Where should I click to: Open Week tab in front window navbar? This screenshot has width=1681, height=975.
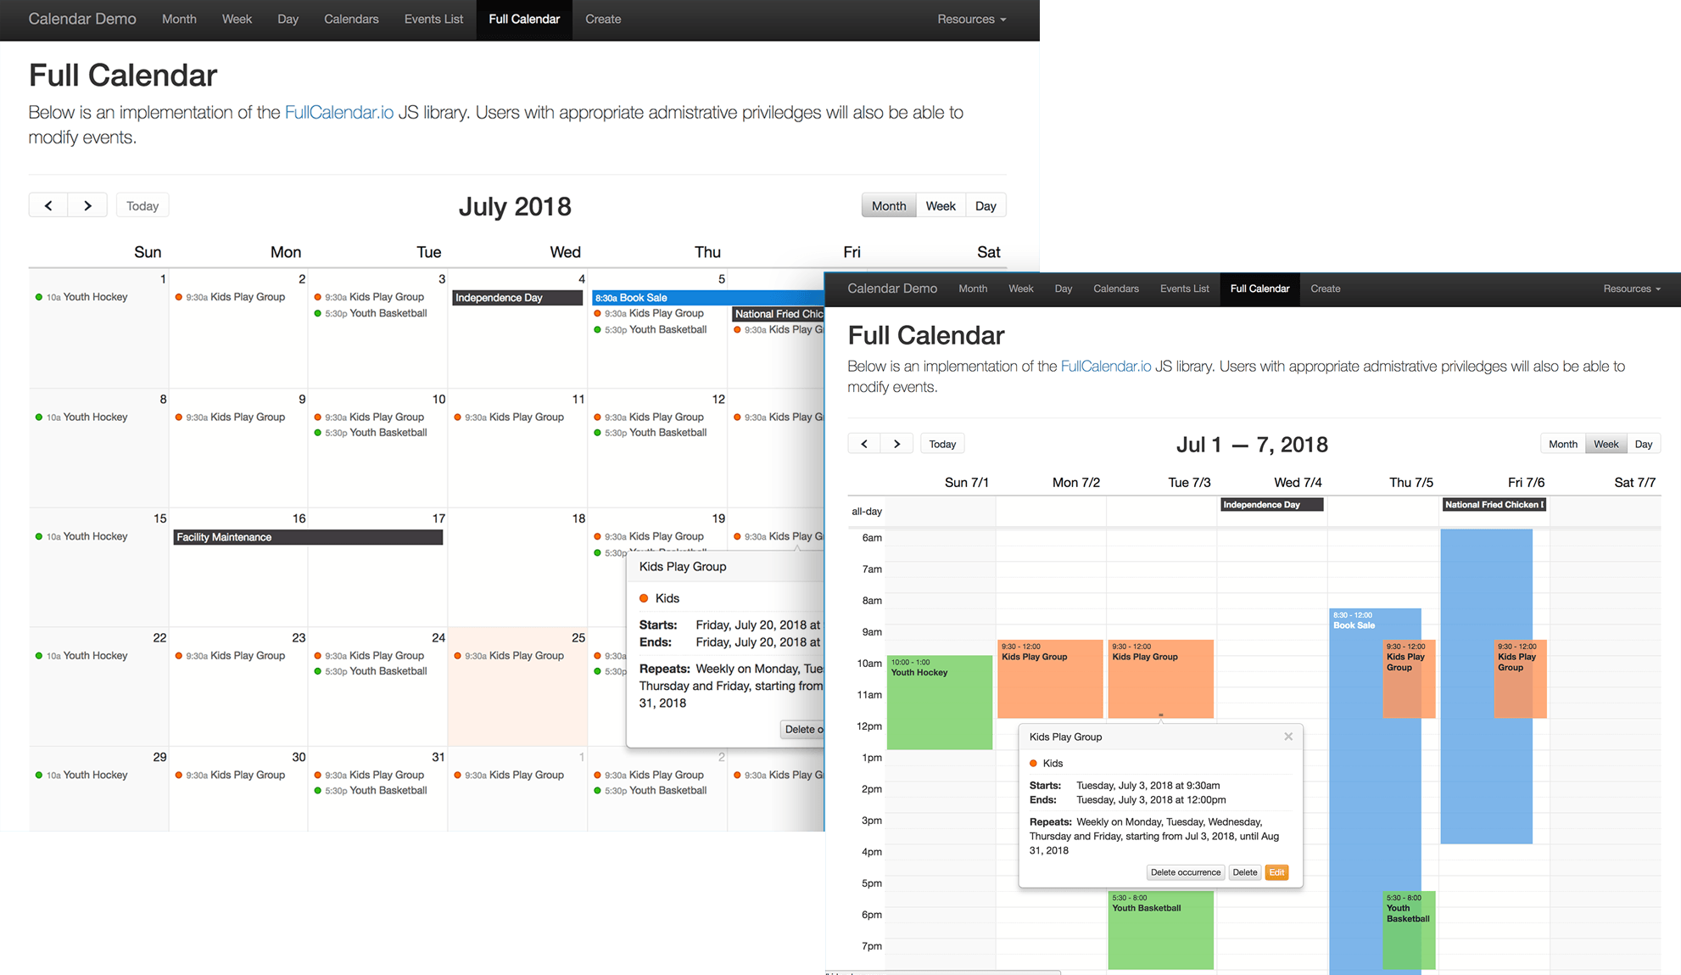1020,289
